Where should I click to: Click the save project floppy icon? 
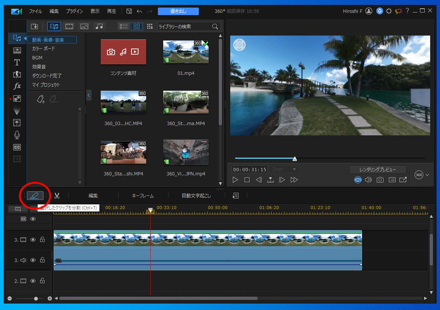click(x=129, y=11)
